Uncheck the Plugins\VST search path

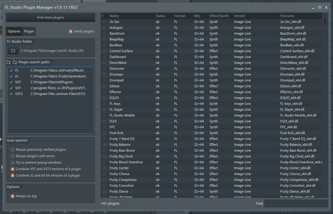pos(11,88)
